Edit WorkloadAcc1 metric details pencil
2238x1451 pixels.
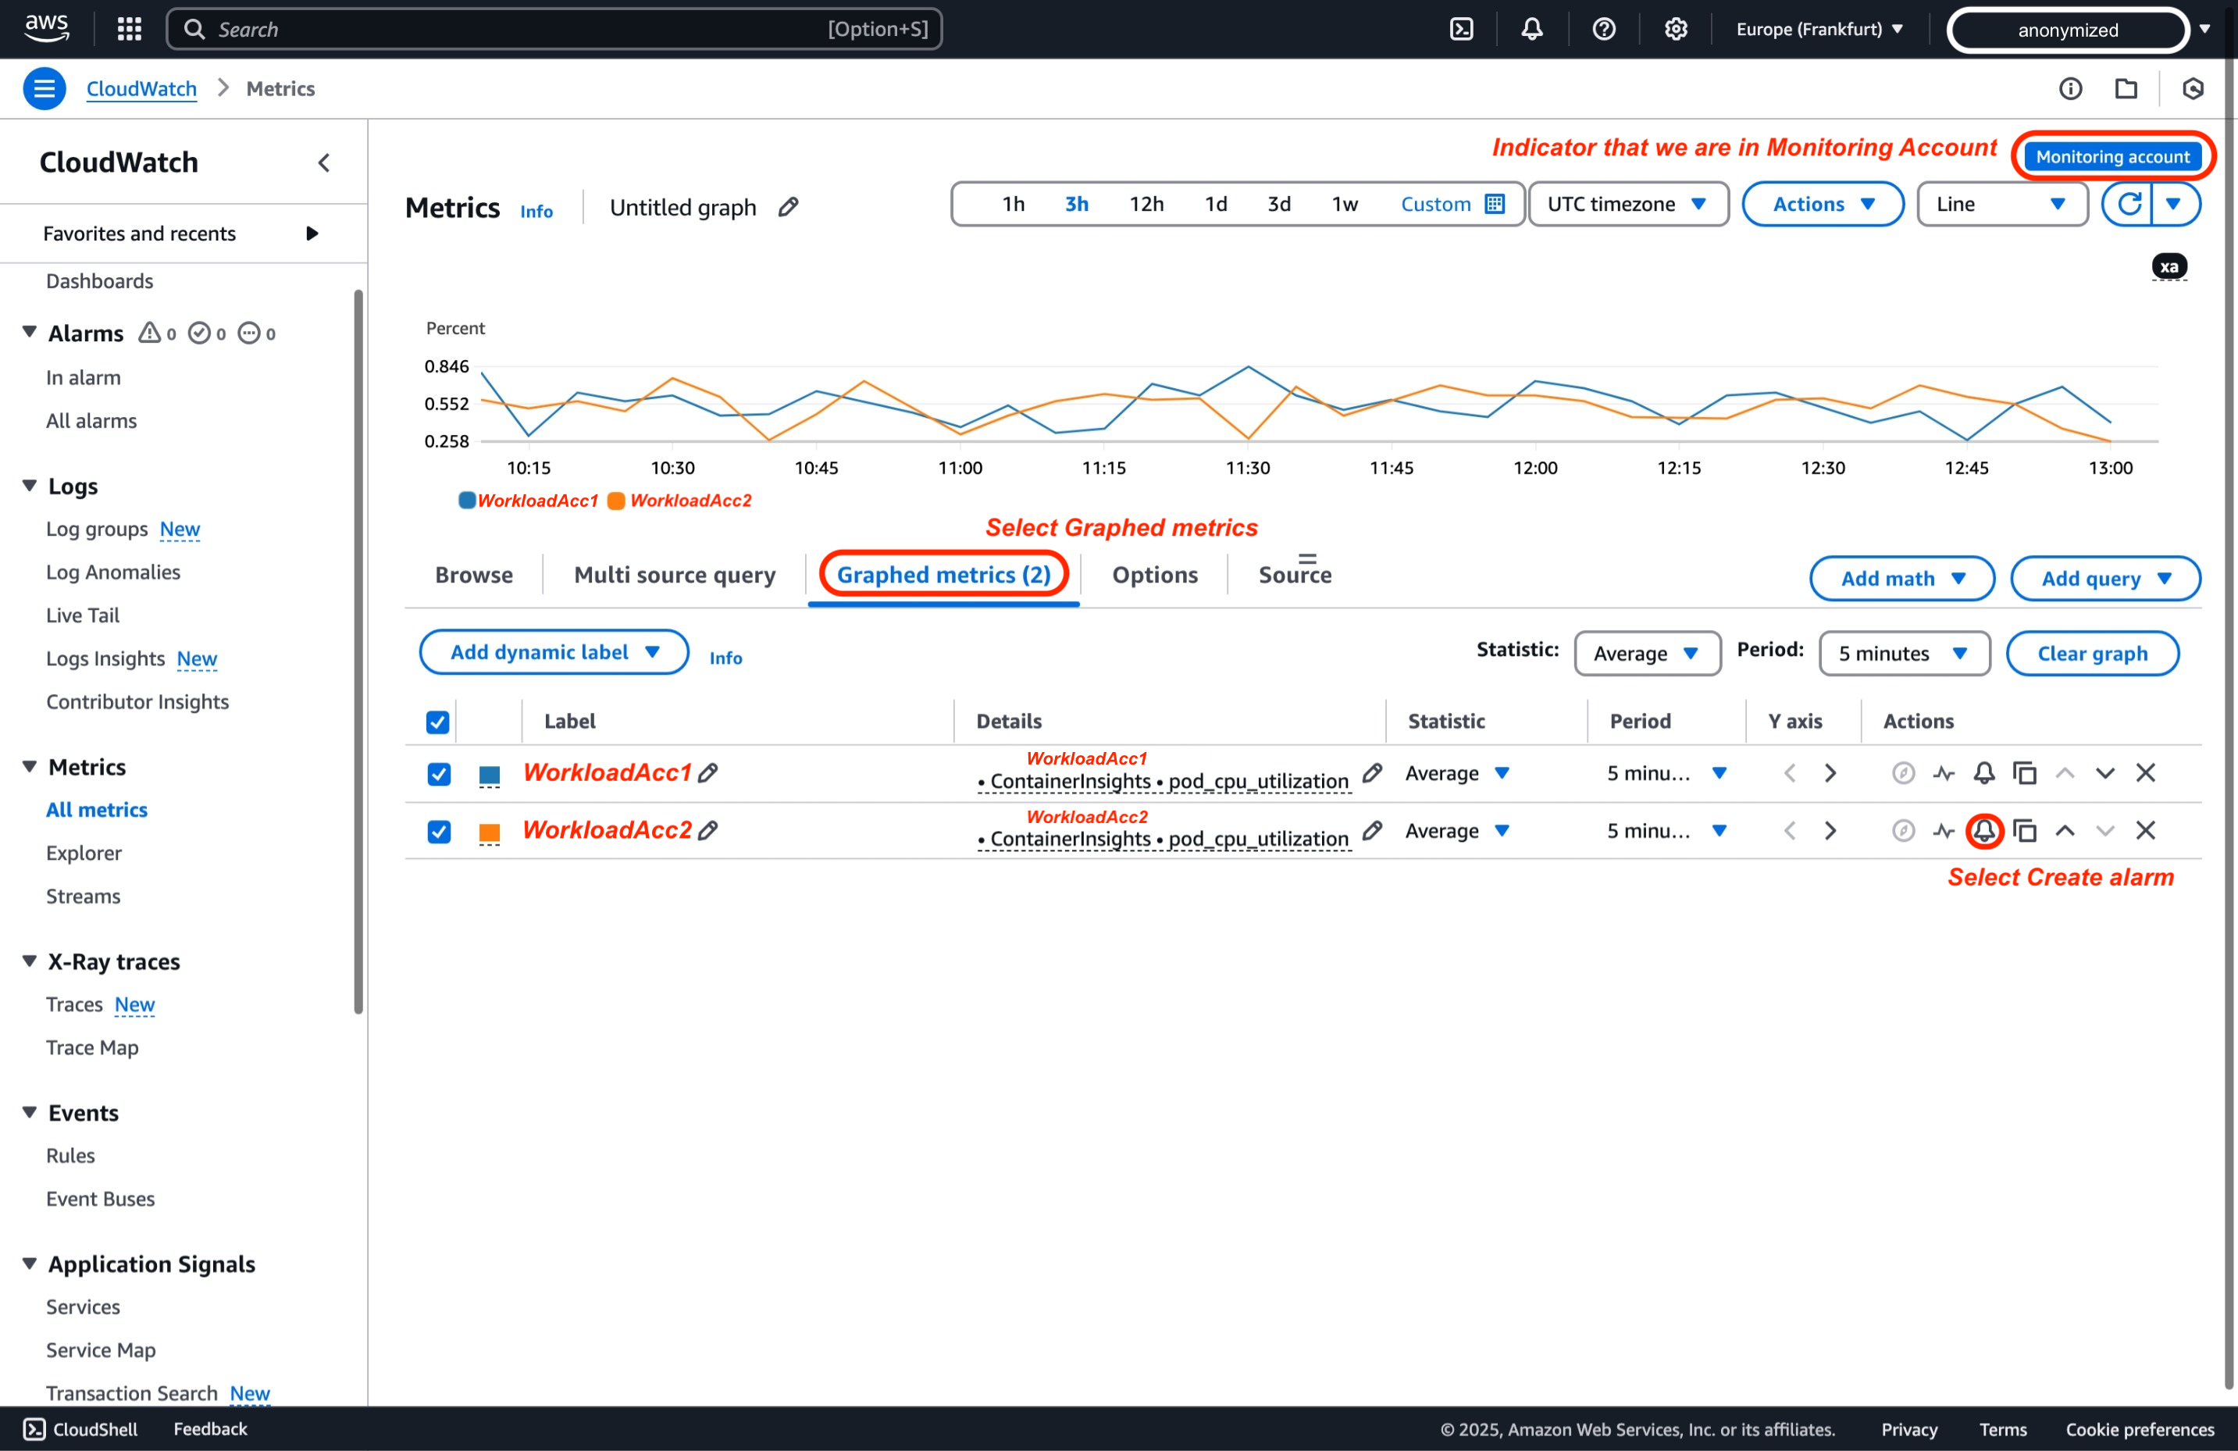click(1372, 772)
